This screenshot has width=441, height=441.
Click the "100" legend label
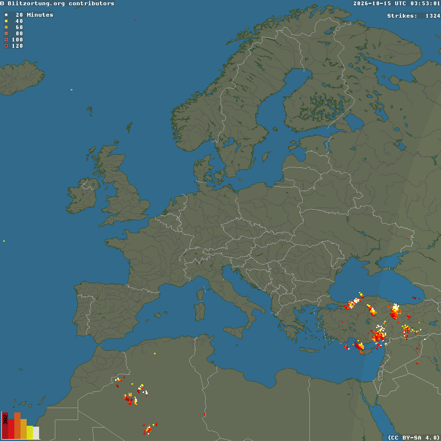click(17, 40)
